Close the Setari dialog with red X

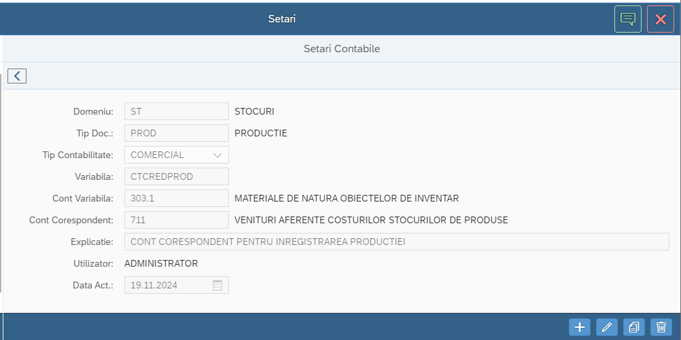(x=661, y=19)
